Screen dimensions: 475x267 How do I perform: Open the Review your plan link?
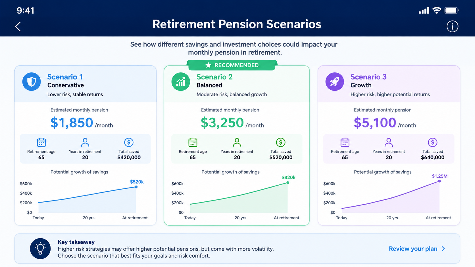(x=413, y=249)
